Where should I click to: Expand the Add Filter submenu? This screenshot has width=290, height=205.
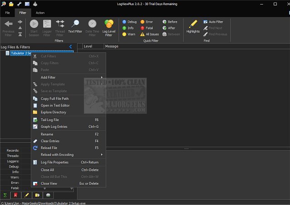[68, 77]
